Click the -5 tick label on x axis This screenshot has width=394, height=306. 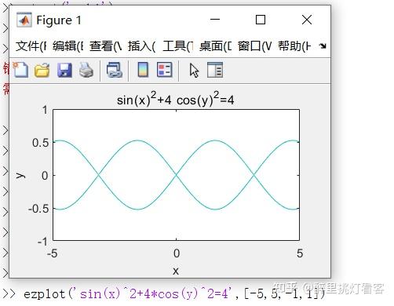52,253
